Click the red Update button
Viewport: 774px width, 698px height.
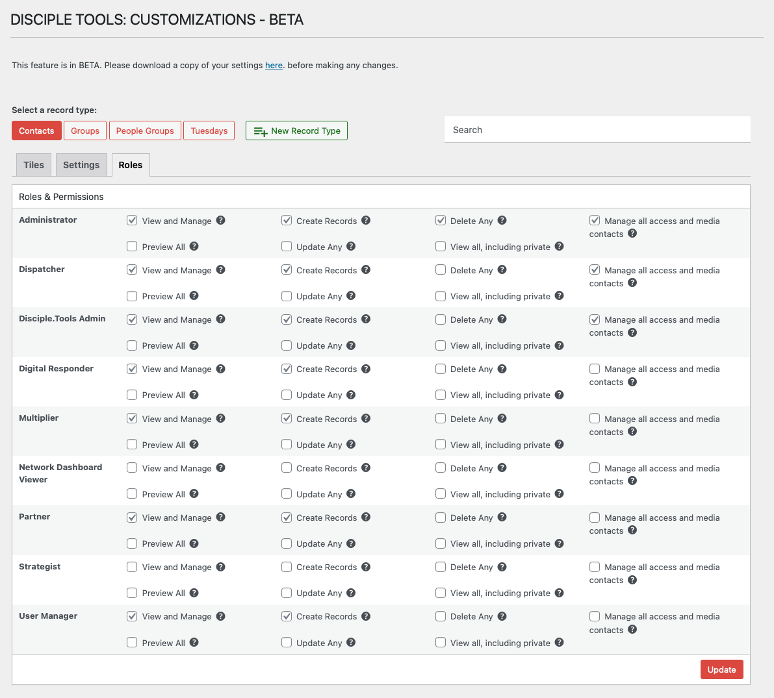click(x=721, y=669)
